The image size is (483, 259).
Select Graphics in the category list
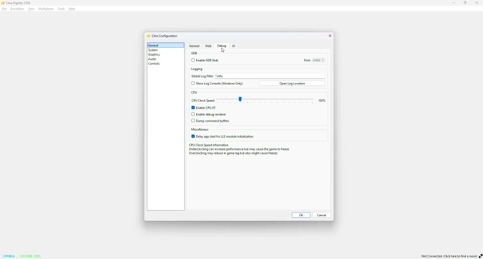click(x=166, y=54)
